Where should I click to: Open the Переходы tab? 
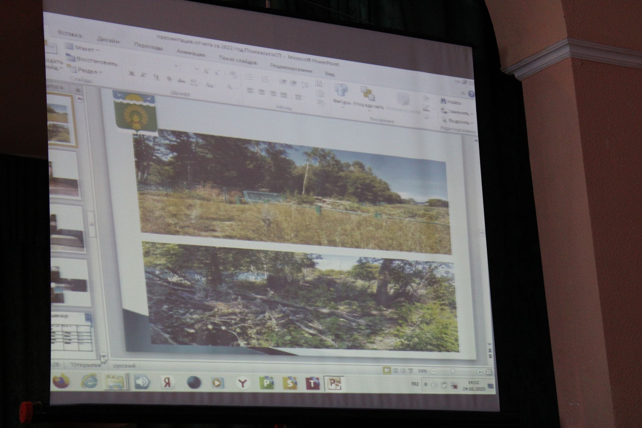(148, 46)
